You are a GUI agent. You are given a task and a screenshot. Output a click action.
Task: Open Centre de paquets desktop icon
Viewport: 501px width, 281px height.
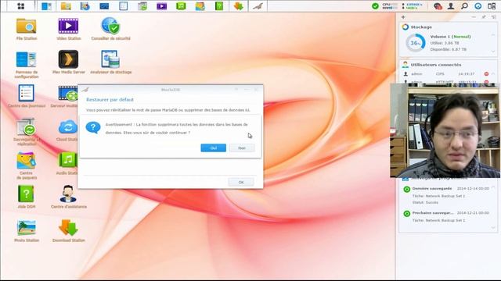(27, 166)
